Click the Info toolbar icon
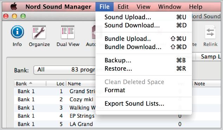 17,32
